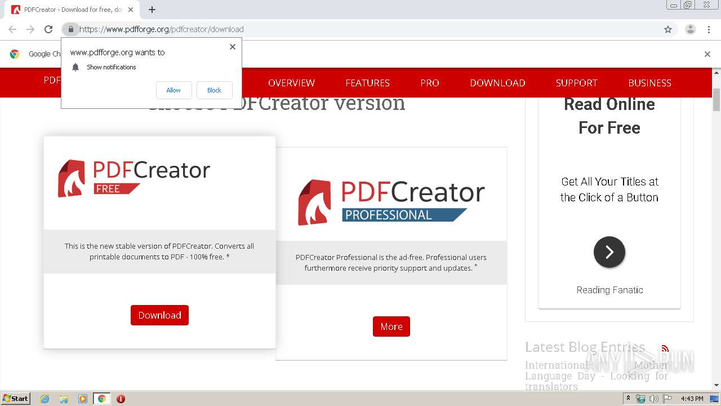Open the Windows Start menu

coord(16,398)
